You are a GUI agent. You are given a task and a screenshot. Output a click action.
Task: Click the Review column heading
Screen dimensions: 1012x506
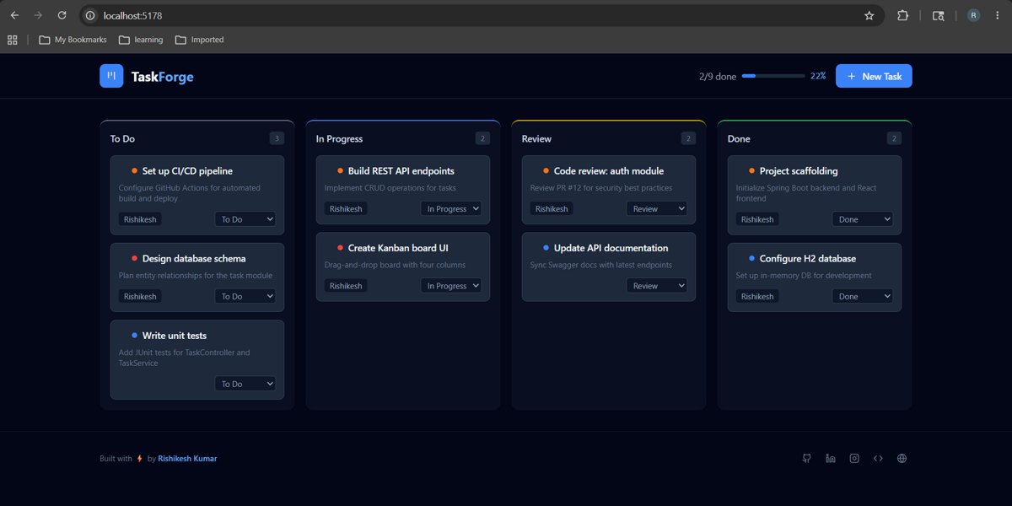[536, 138]
